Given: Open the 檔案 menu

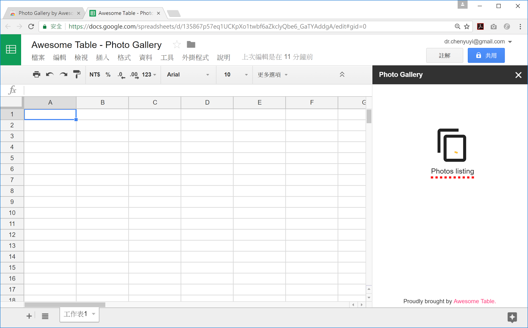Looking at the screenshot, I should [x=38, y=57].
